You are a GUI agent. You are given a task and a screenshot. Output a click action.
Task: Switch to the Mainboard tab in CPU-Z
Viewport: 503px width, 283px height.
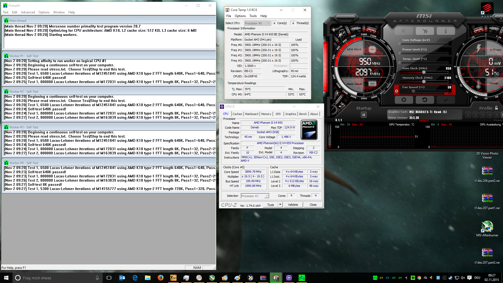(x=251, y=114)
